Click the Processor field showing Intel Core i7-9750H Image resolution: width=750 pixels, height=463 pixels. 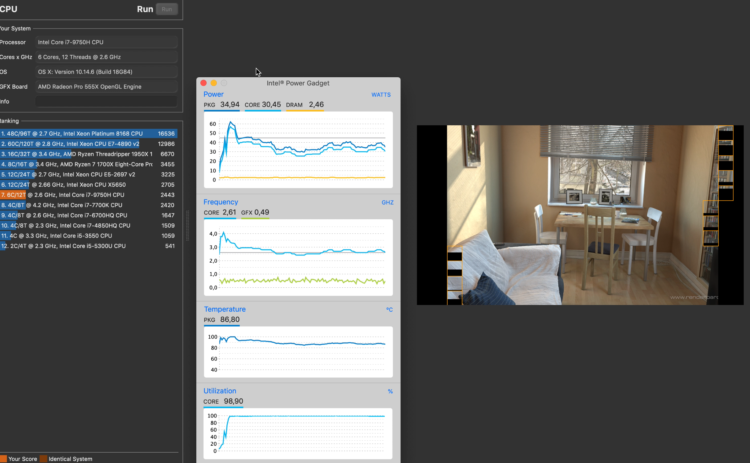(106, 42)
